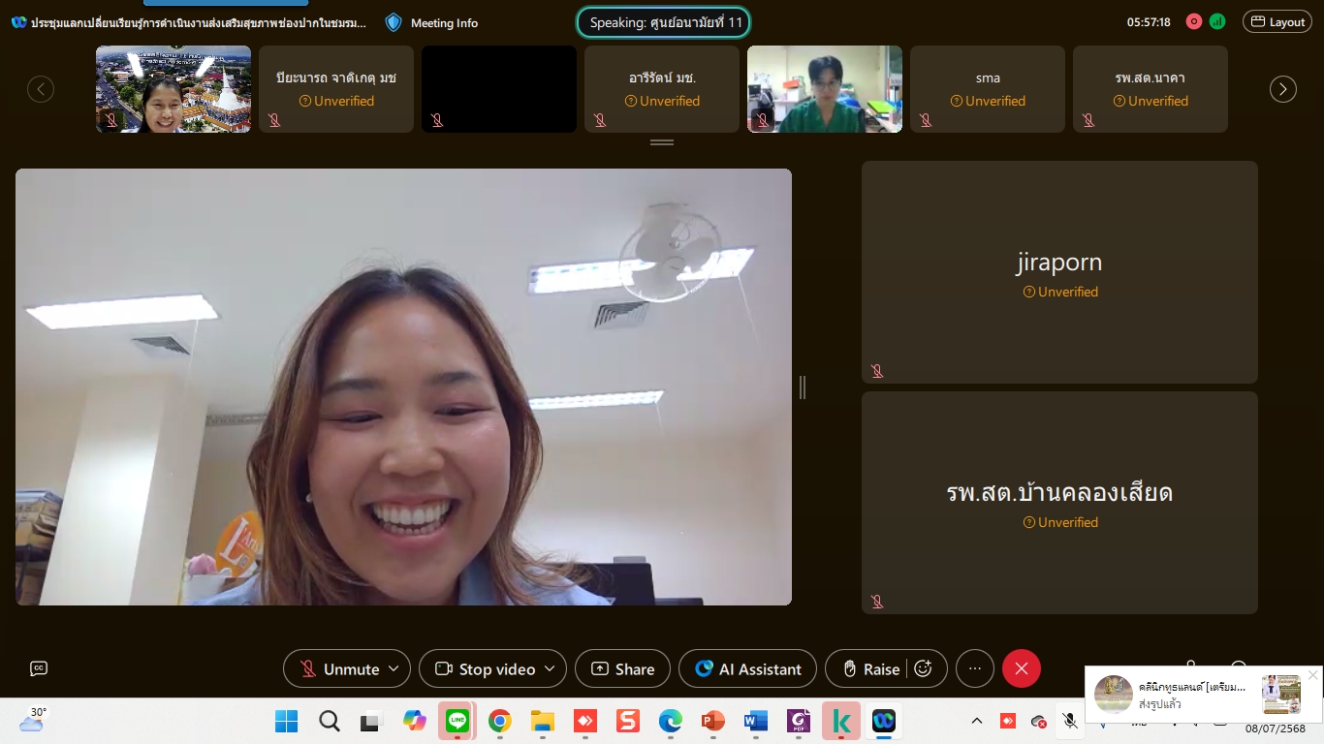This screenshot has height=744, width=1324.
Task: Click the Share screen button
Action: (623, 668)
